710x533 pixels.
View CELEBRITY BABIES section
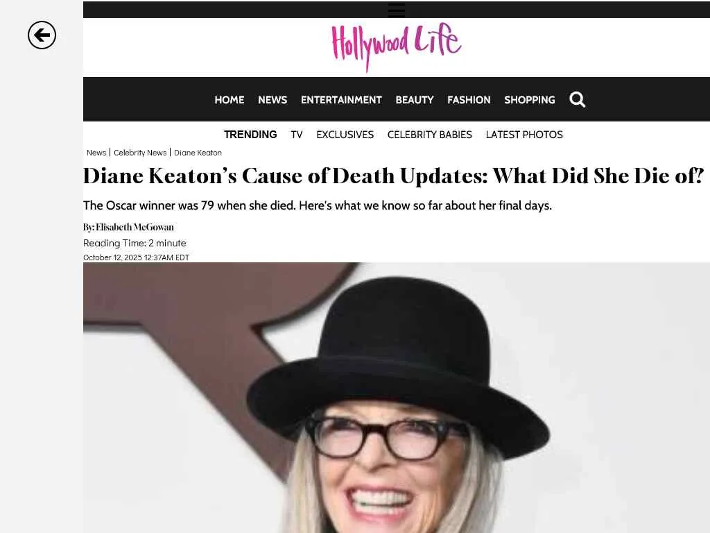(x=429, y=135)
